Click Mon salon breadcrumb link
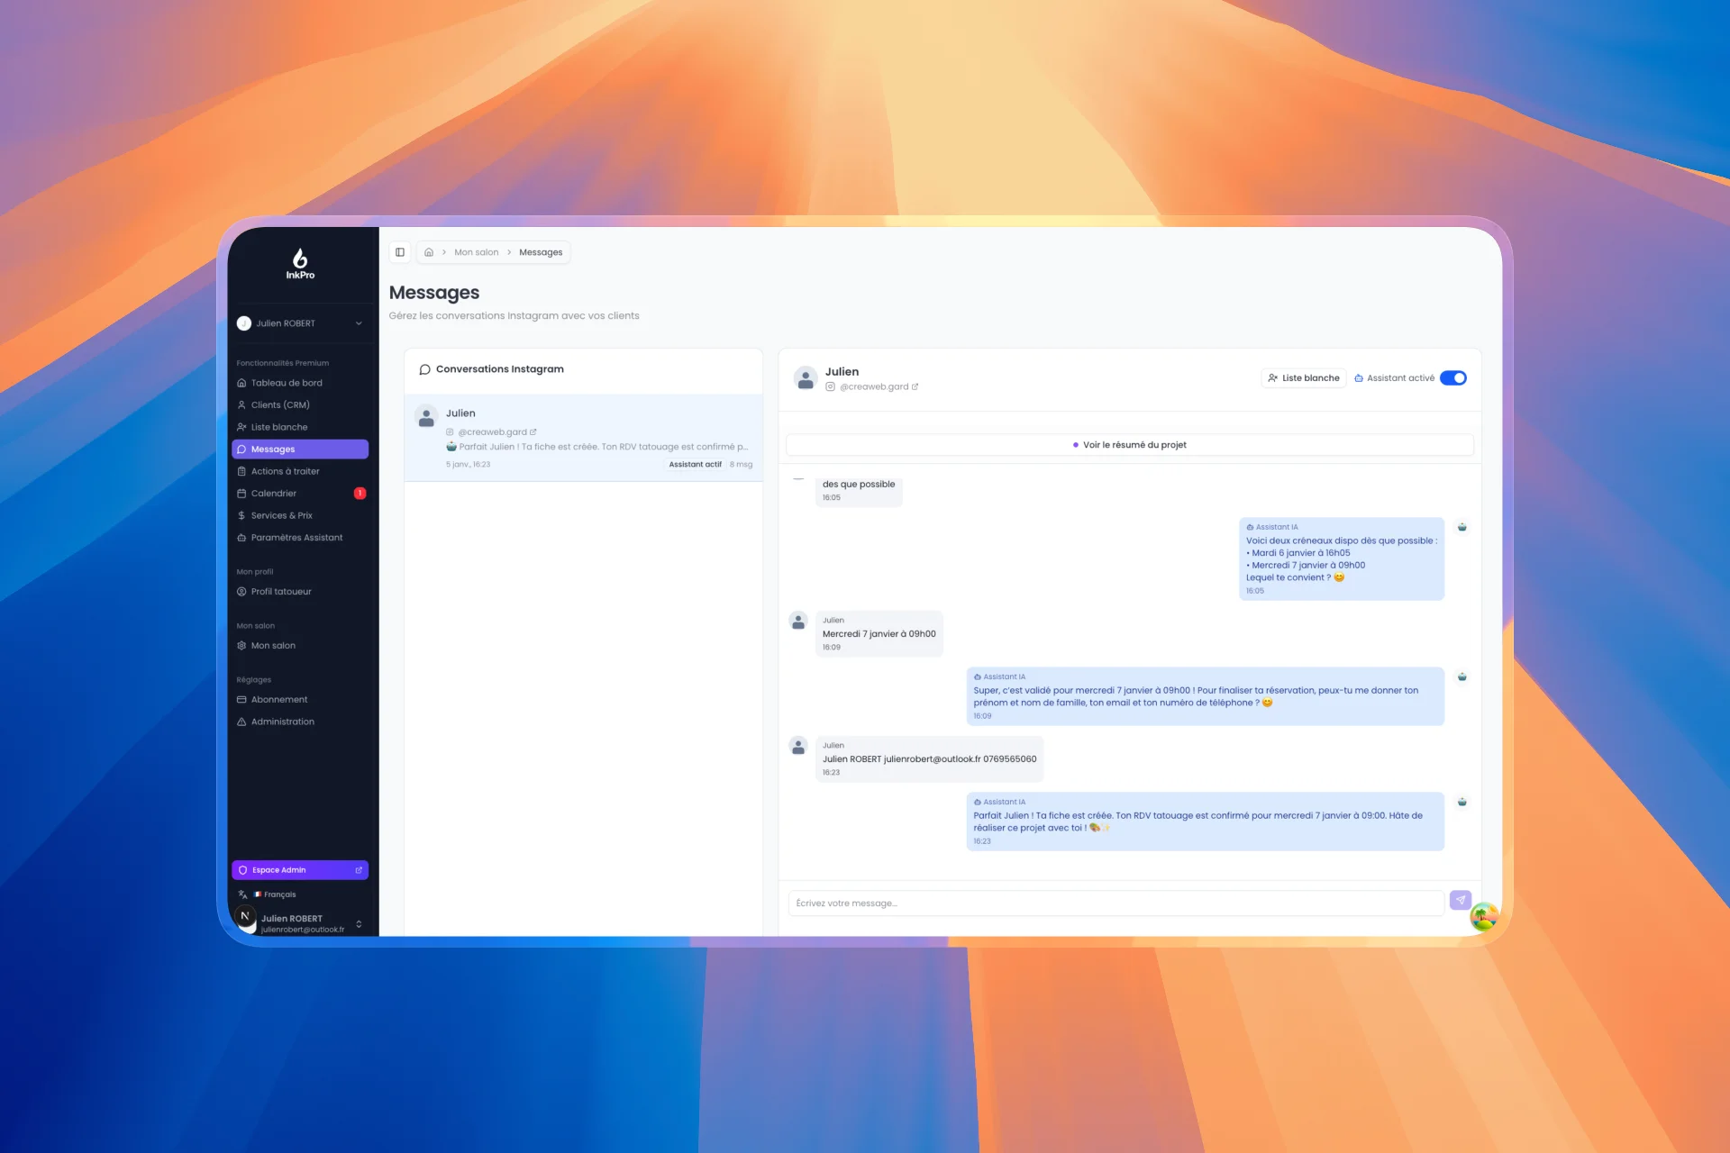The width and height of the screenshot is (1730, 1153). (476, 252)
